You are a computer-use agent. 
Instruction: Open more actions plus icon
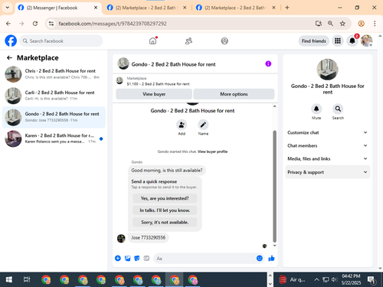point(118,259)
